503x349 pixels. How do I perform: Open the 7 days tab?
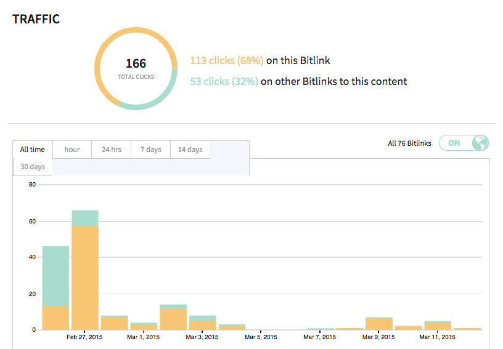click(151, 150)
